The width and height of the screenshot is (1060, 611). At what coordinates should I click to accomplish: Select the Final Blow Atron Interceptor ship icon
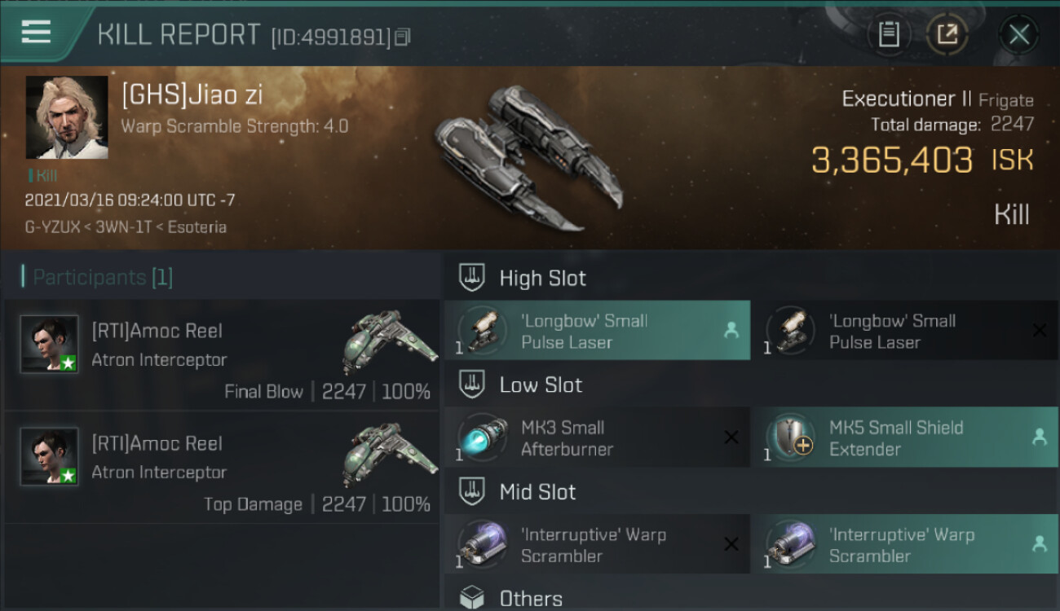pyautogui.click(x=385, y=341)
